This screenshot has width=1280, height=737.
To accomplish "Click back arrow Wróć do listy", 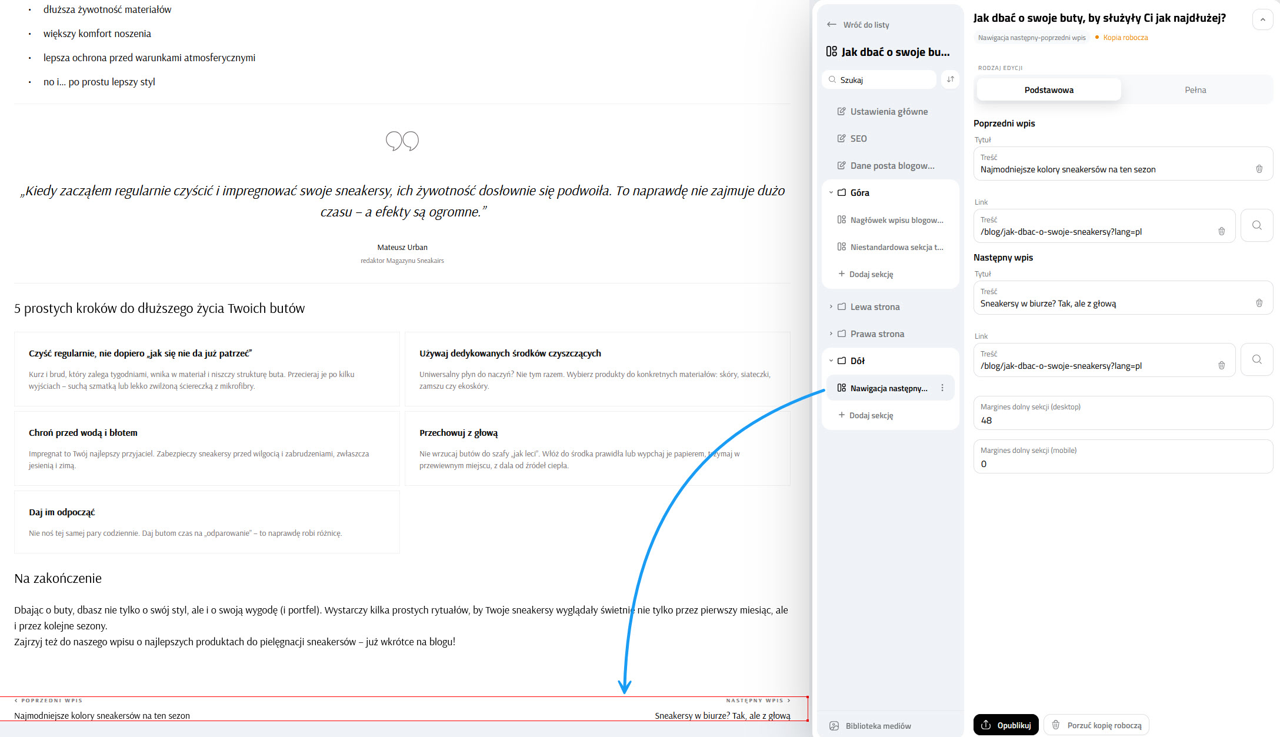I will [x=832, y=25].
